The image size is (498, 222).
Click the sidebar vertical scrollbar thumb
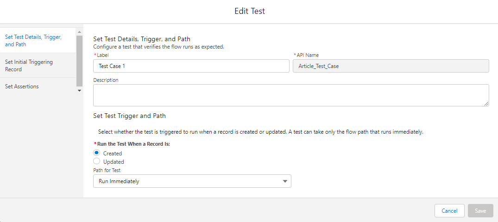click(79, 60)
